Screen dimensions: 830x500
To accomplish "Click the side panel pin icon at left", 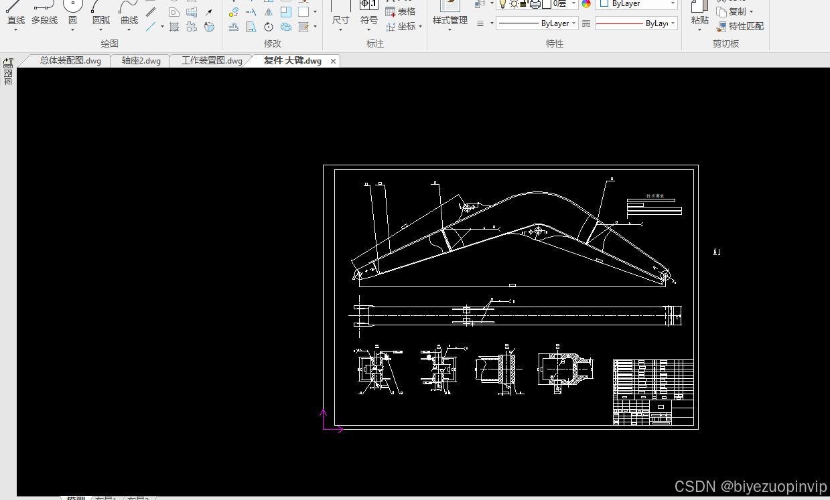I will point(8,62).
